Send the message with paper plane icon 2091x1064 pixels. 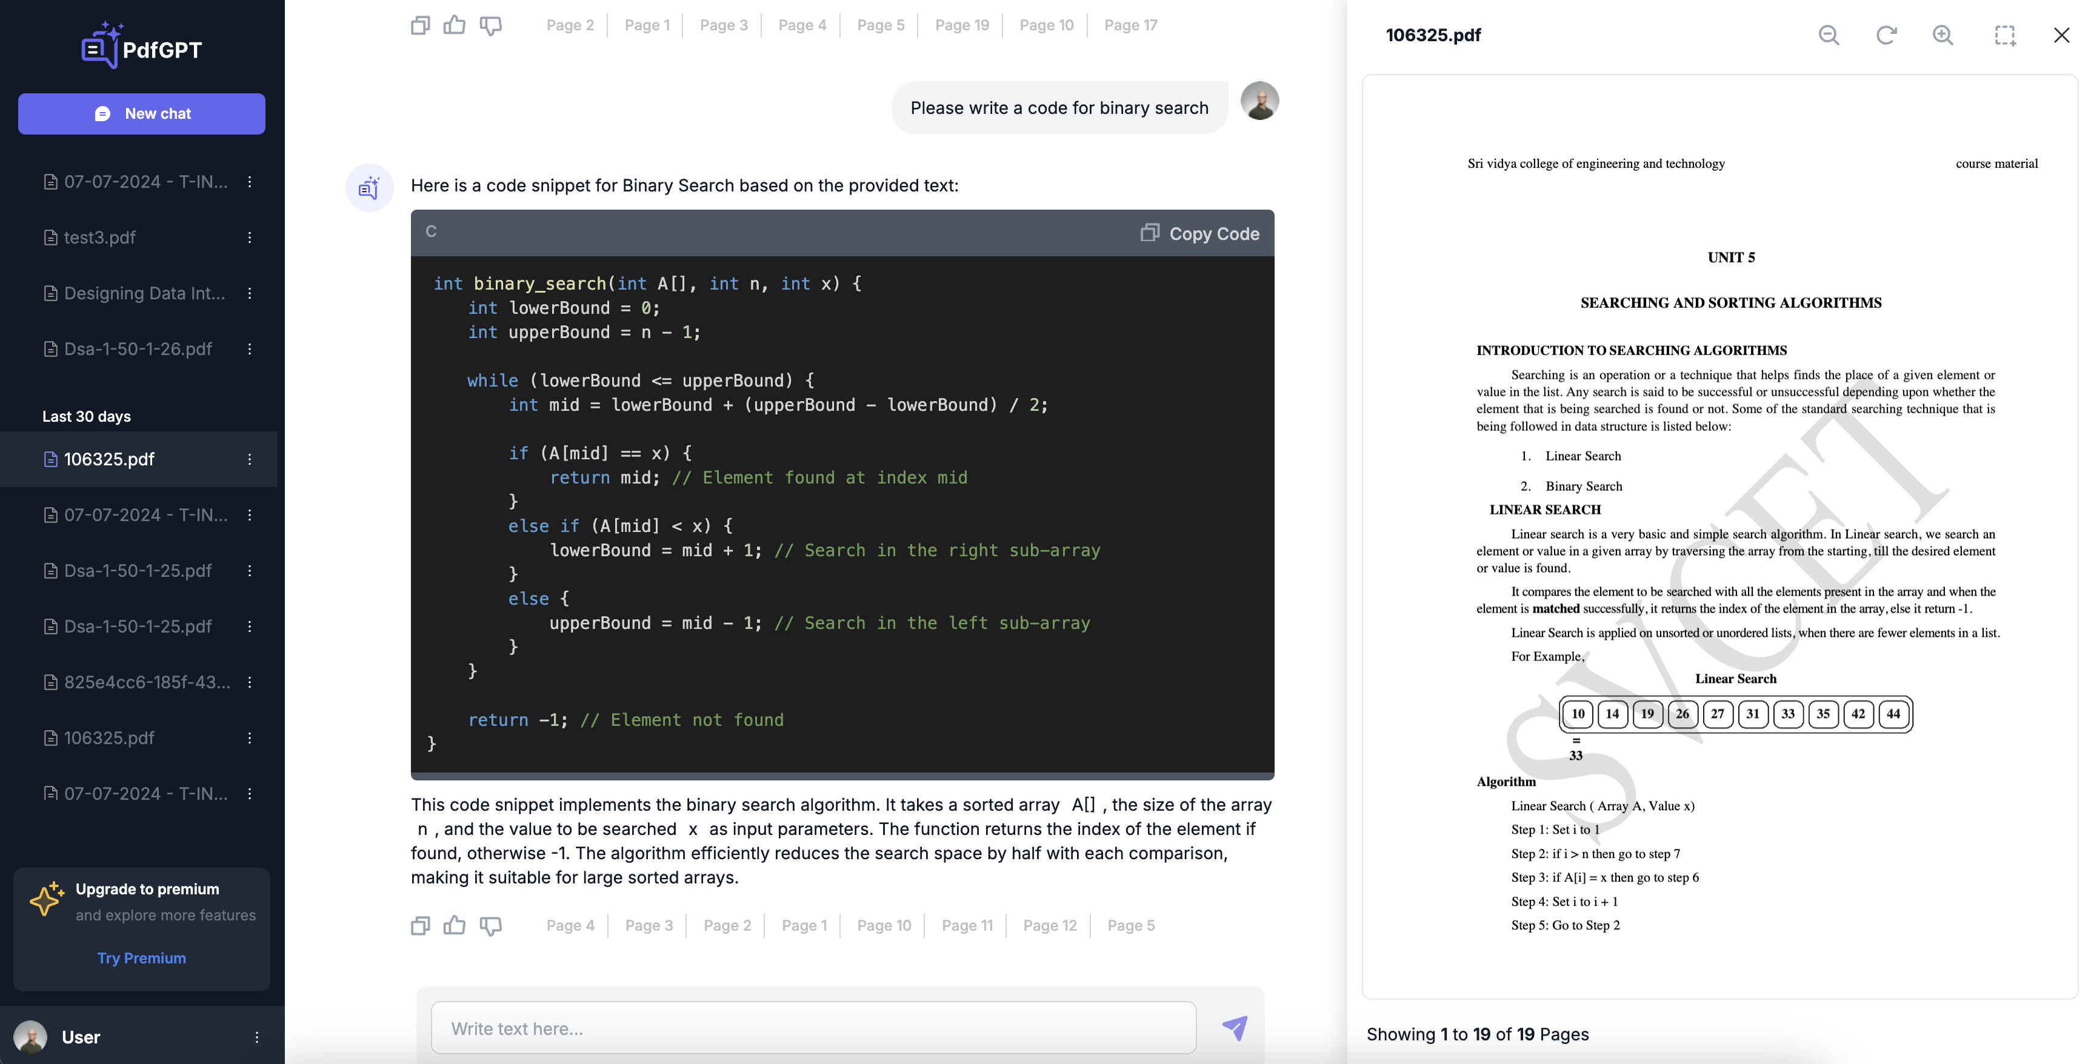(1235, 1028)
